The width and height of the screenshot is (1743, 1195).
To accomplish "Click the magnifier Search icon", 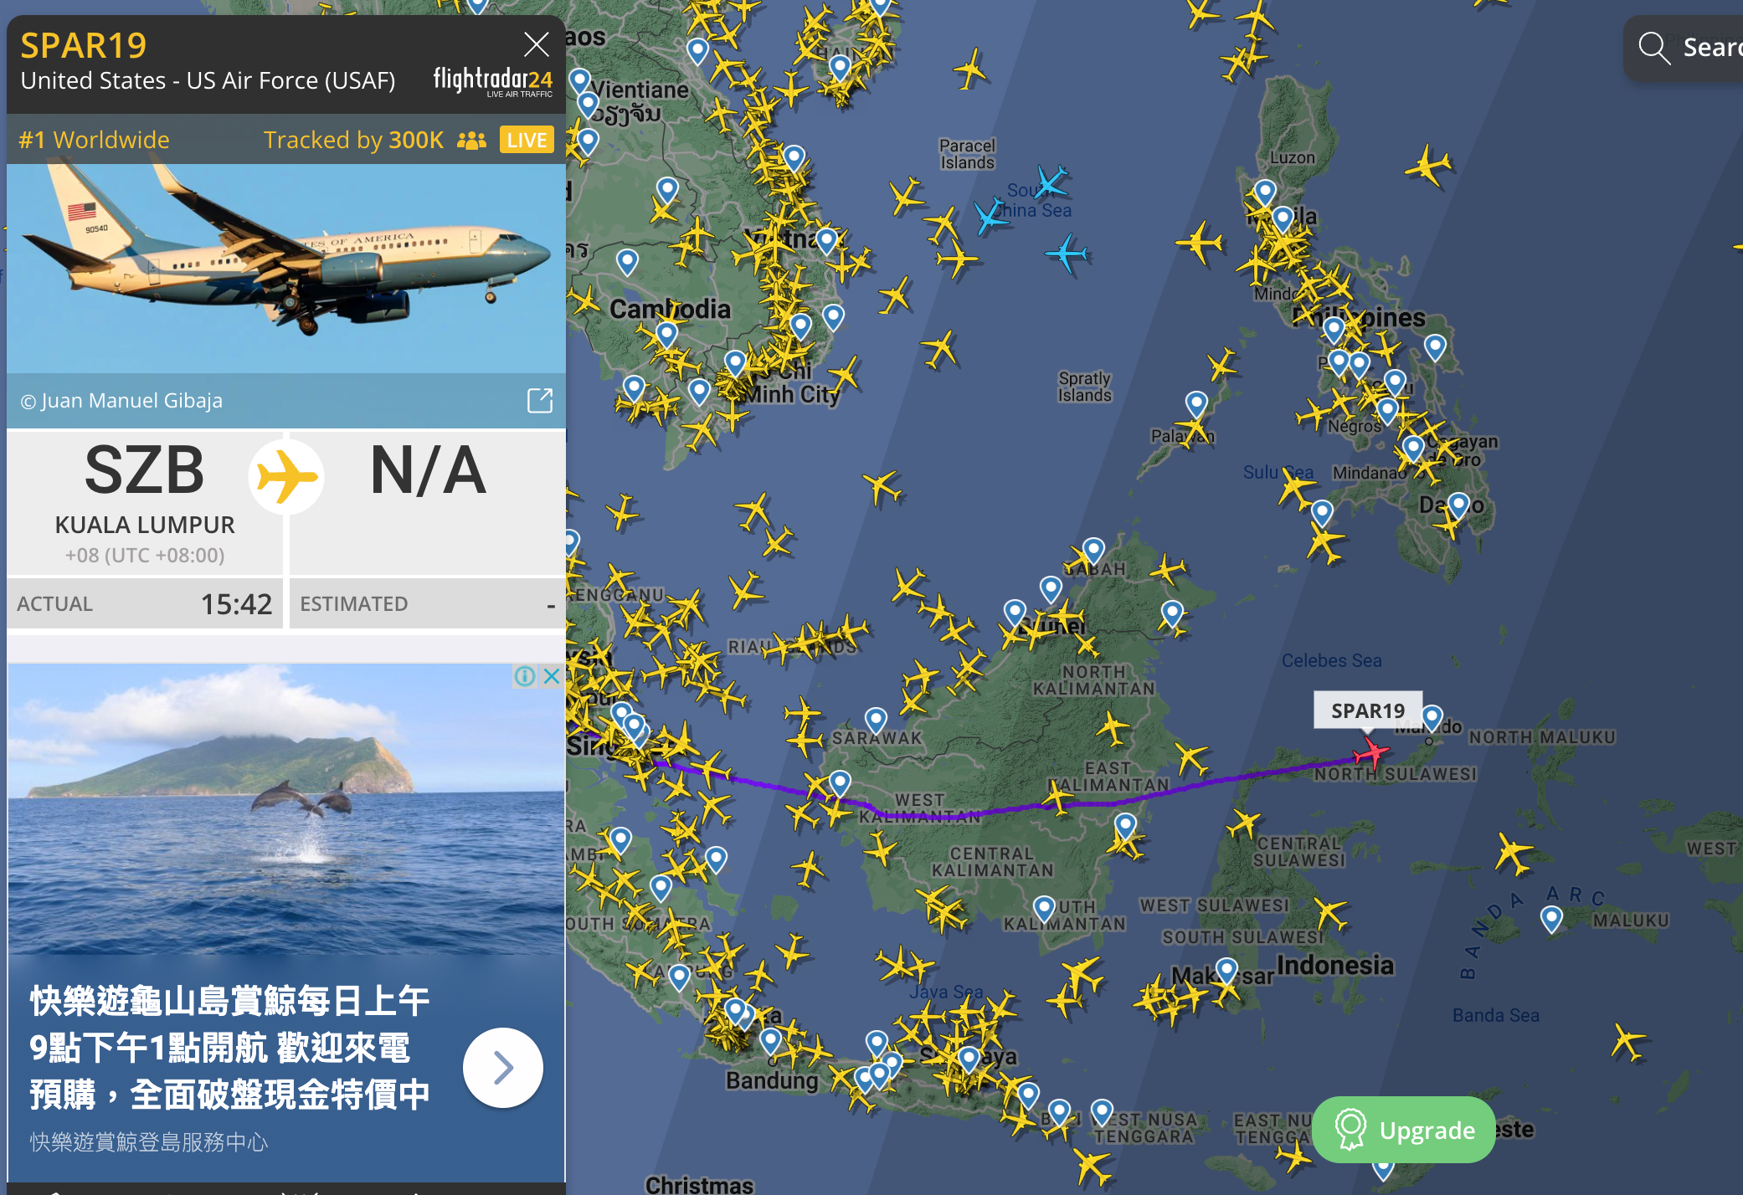I will pos(1654,48).
